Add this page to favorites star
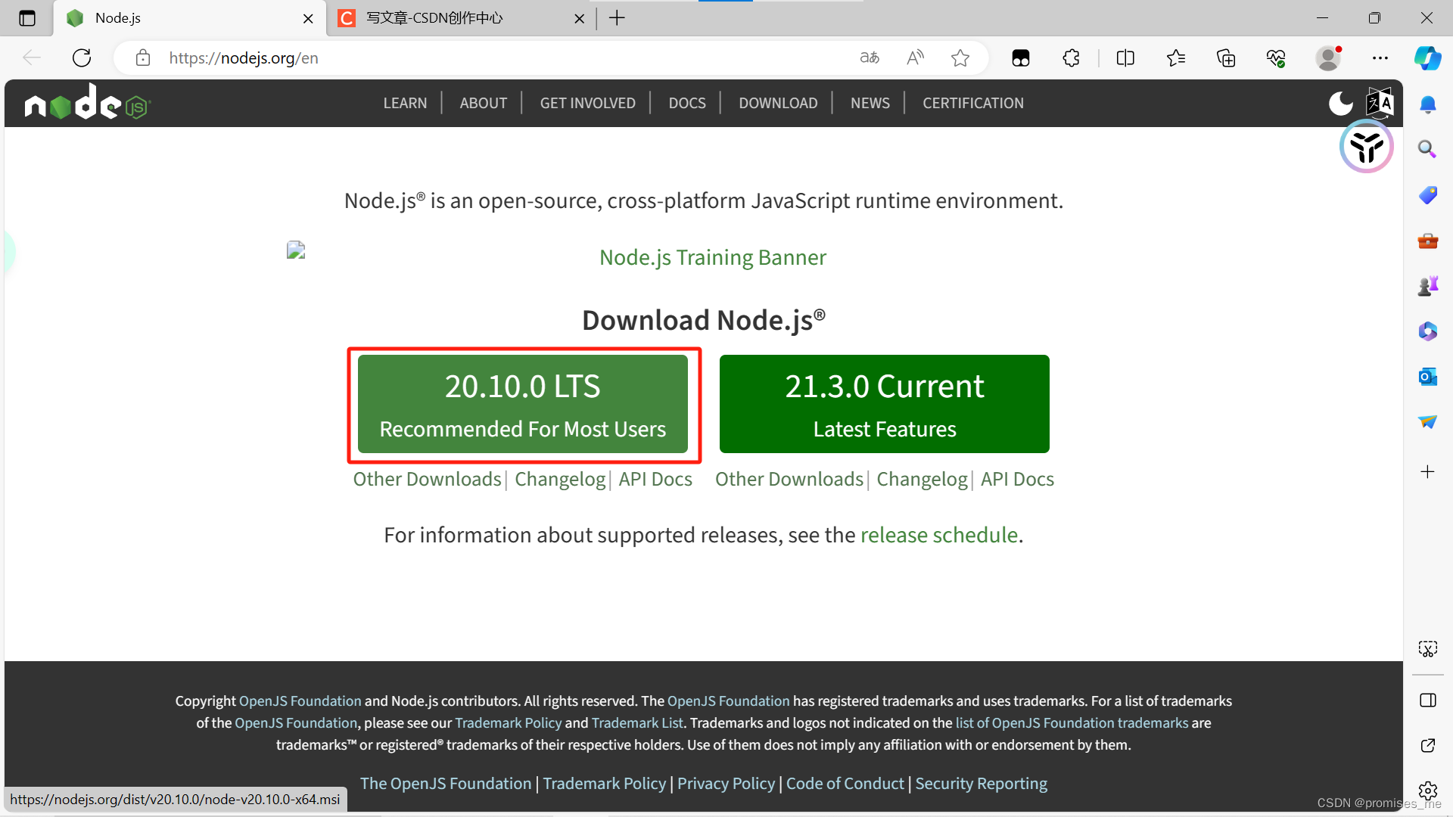1453x817 pixels. tap(960, 57)
